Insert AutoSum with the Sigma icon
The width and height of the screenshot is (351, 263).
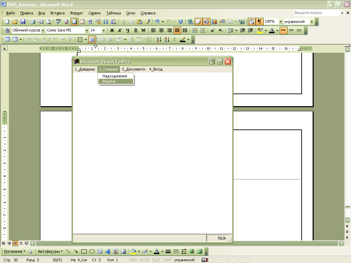click(175, 40)
